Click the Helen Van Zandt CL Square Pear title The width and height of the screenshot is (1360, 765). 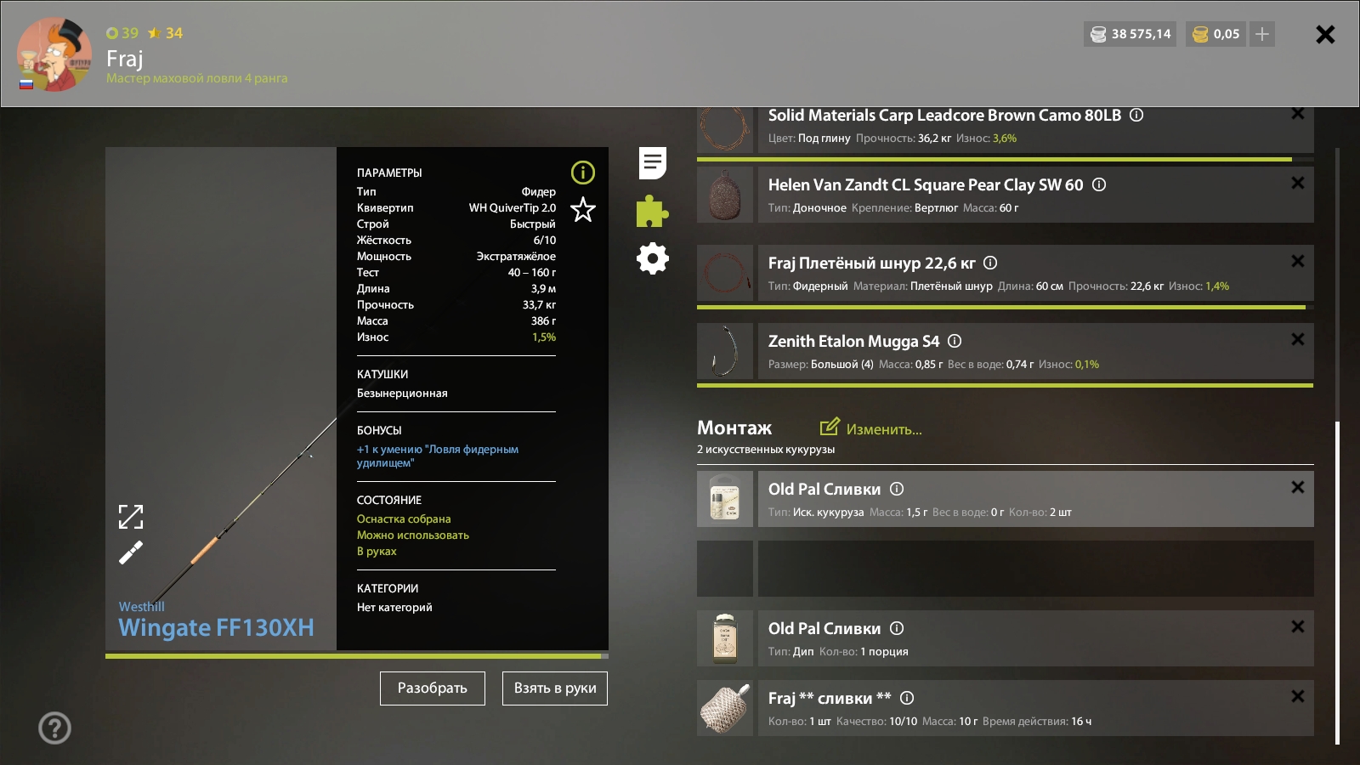click(x=926, y=184)
